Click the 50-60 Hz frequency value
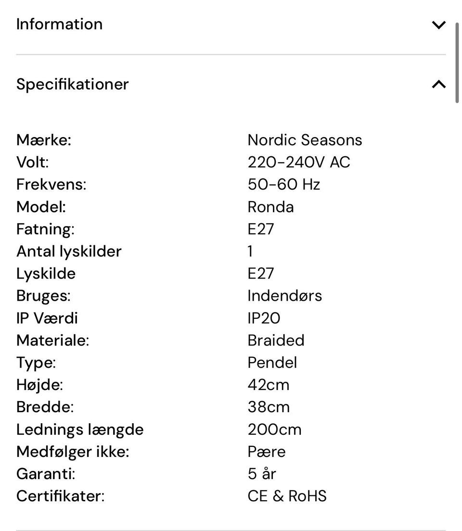Image resolution: width=462 pixels, height=531 pixels. coord(284,184)
